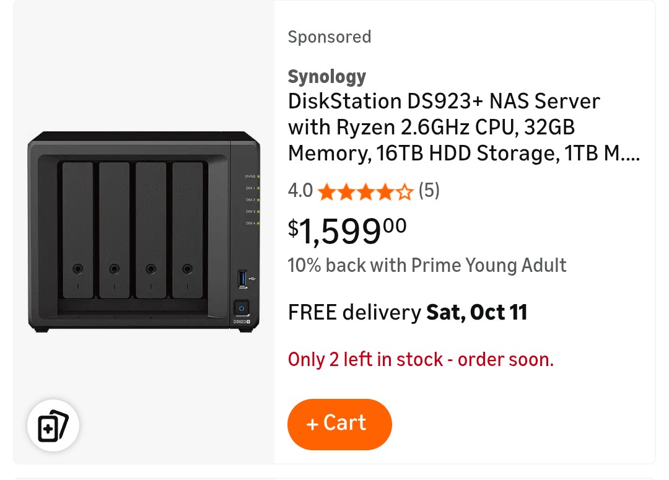Viewport: 669px width, 480px height.
Task: Click the third drive bay in image
Action: (151, 229)
